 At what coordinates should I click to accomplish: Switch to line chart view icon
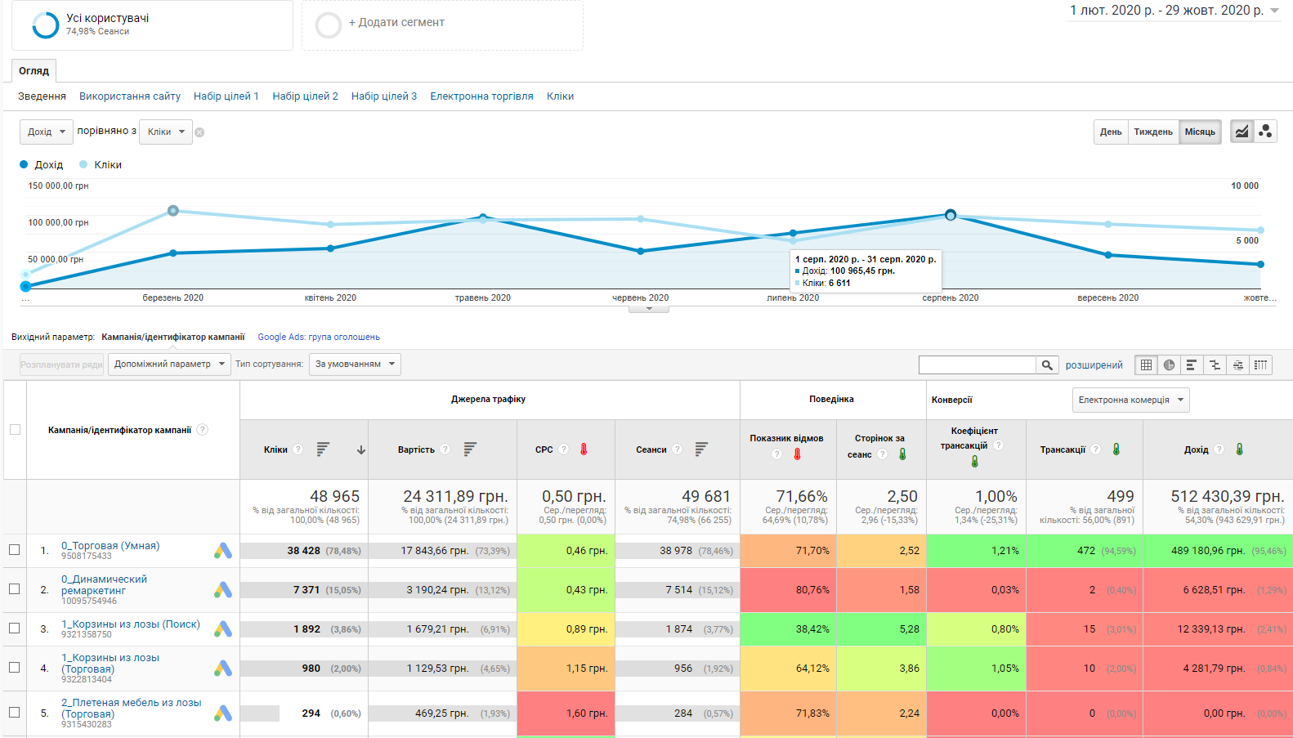1242,132
